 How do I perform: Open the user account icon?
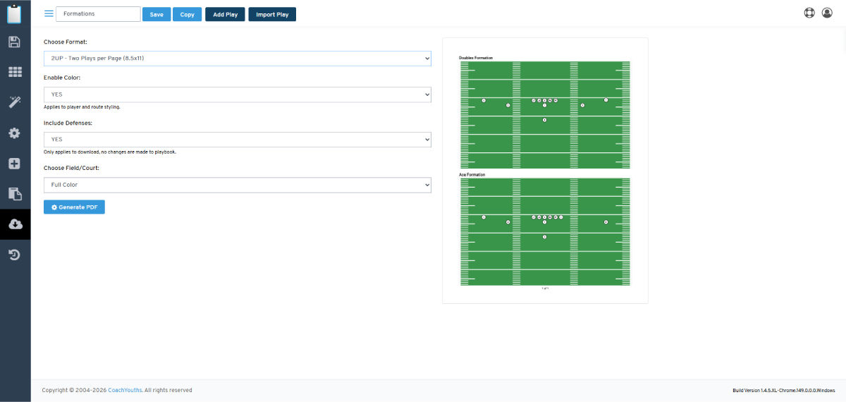point(827,13)
